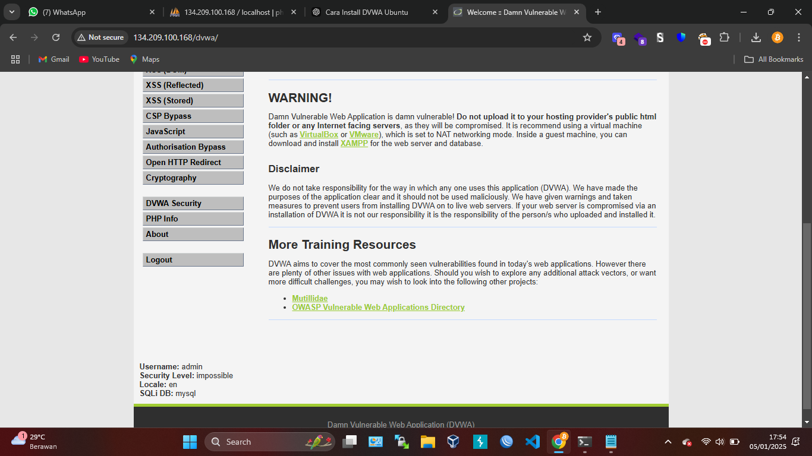Launch VirtualBox from the taskbar

pyautogui.click(x=454, y=442)
